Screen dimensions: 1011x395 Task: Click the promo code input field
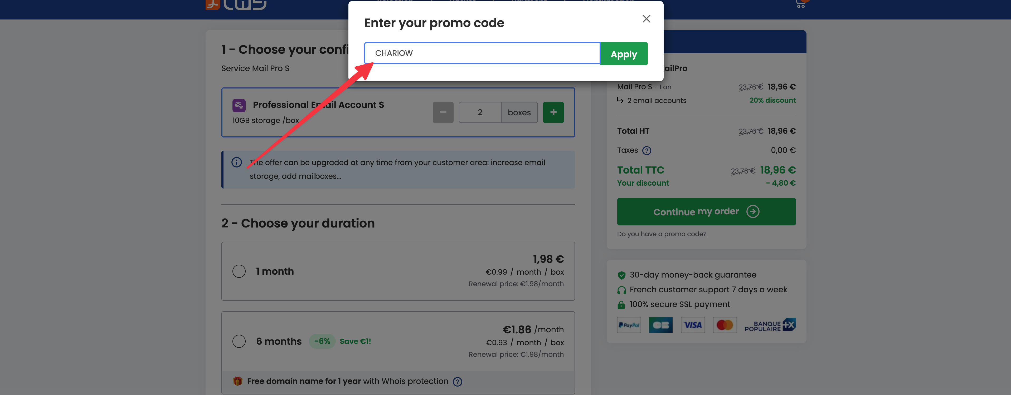click(482, 53)
